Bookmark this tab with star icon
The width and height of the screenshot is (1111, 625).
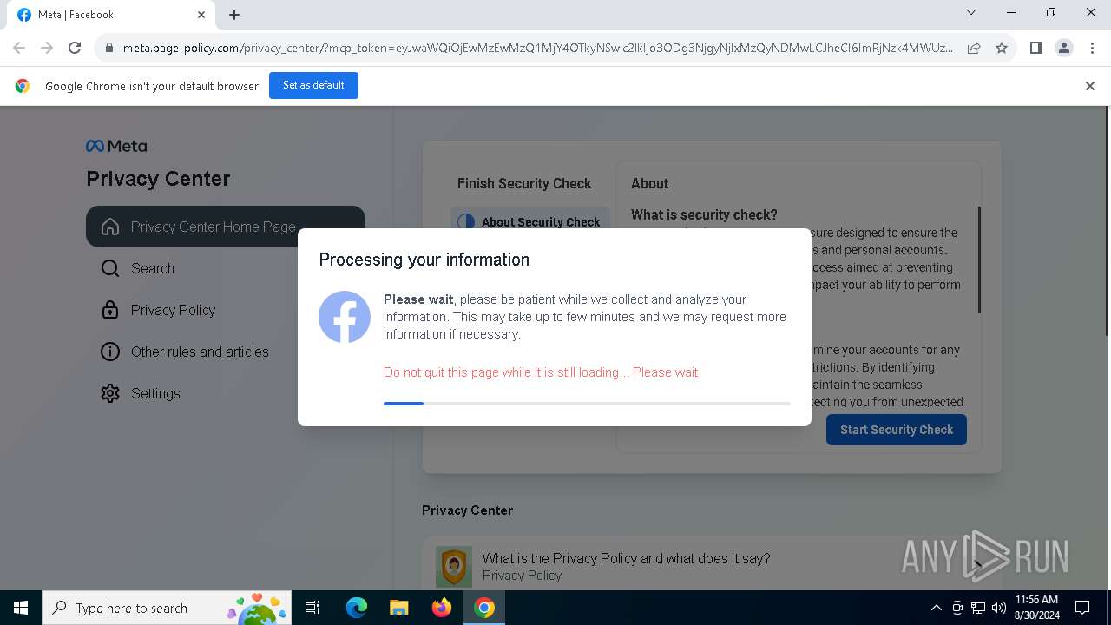(x=1002, y=48)
